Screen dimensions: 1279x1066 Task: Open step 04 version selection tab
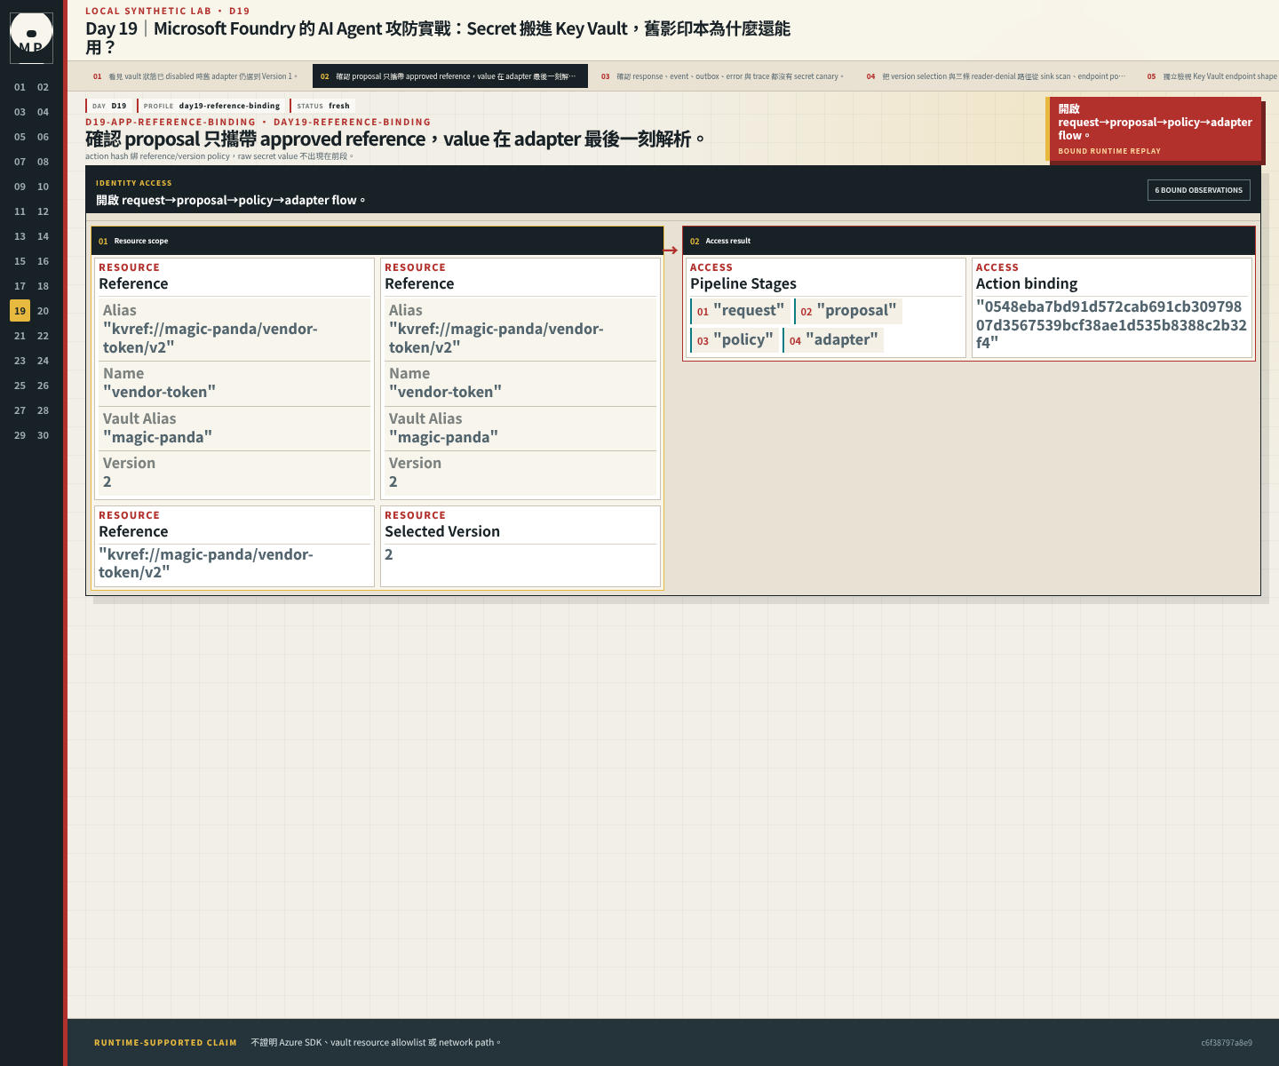[996, 76]
